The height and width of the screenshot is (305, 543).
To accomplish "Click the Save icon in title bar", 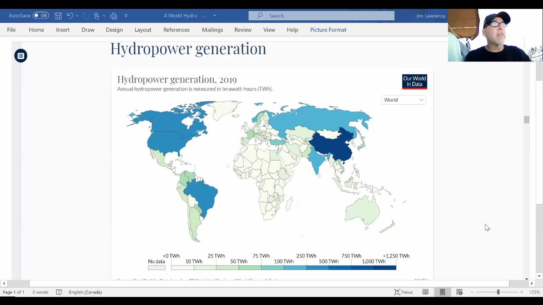I will click(x=58, y=16).
